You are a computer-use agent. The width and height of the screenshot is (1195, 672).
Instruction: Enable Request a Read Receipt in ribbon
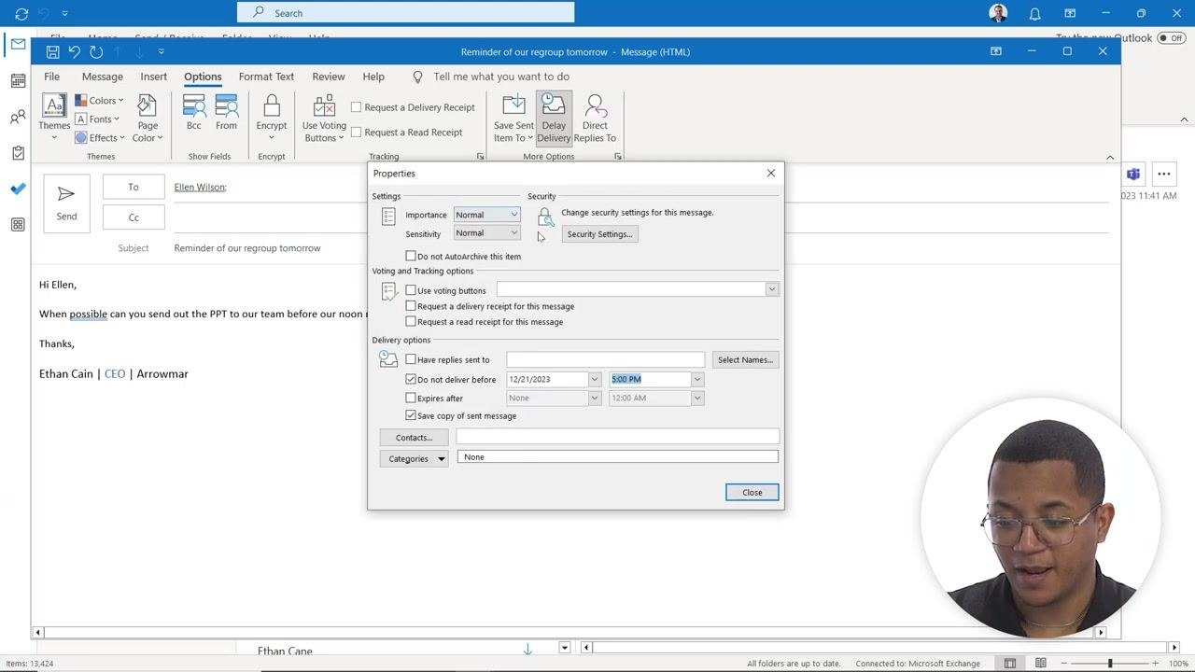[x=356, y=133]
